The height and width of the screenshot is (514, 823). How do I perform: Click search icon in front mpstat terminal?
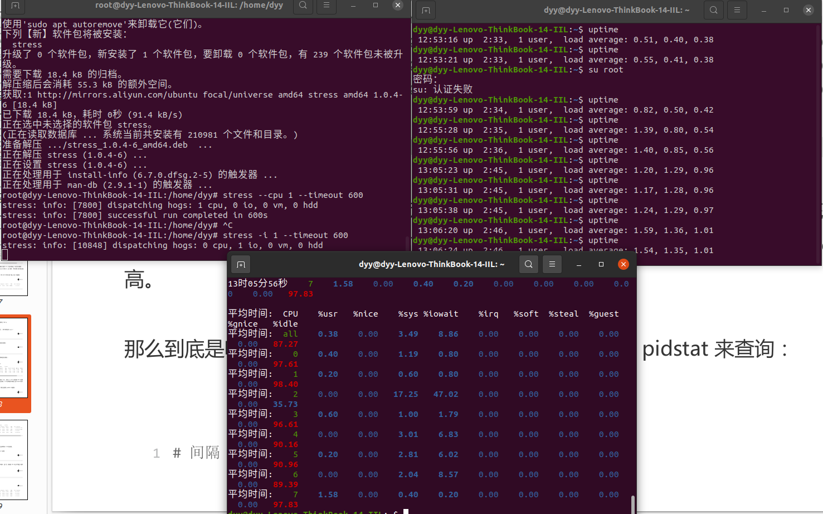click(x=529, y=264)
